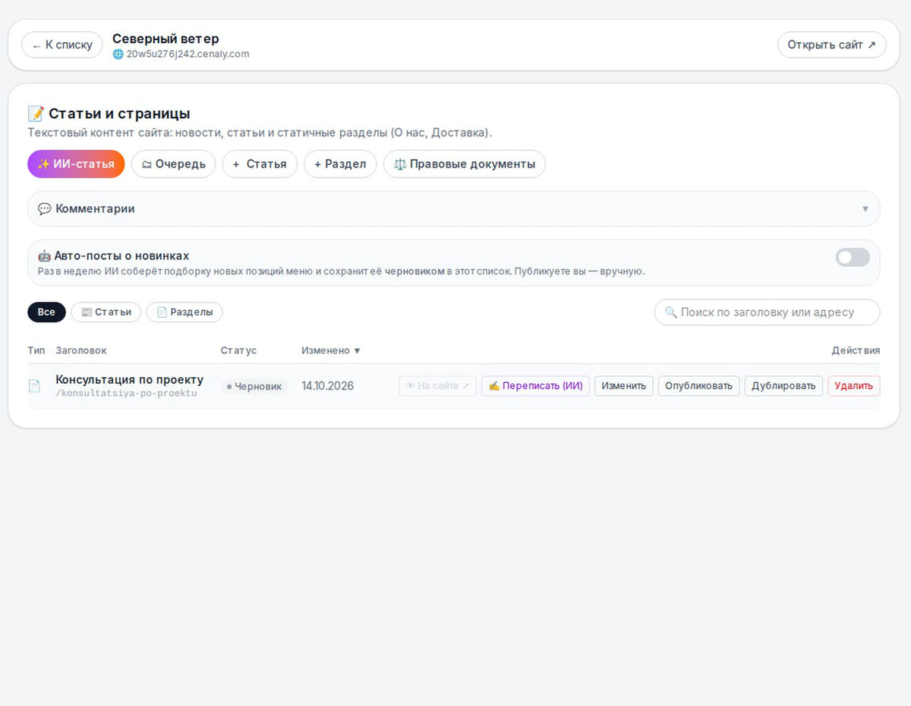Click the document type icon in the row

34,386
